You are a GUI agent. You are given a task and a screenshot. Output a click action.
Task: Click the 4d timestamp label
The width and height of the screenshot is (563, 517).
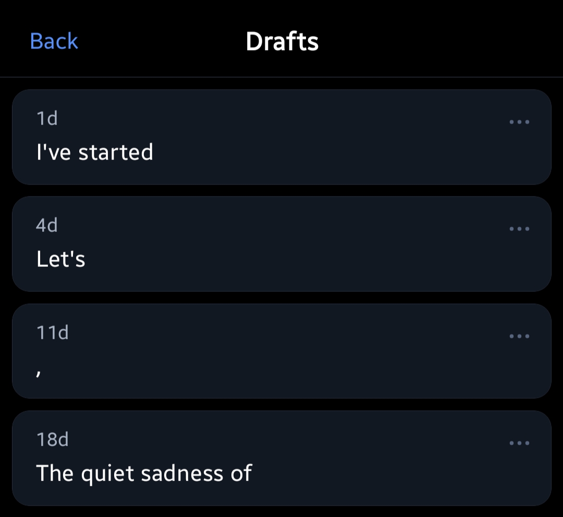[x=47, y=226]
